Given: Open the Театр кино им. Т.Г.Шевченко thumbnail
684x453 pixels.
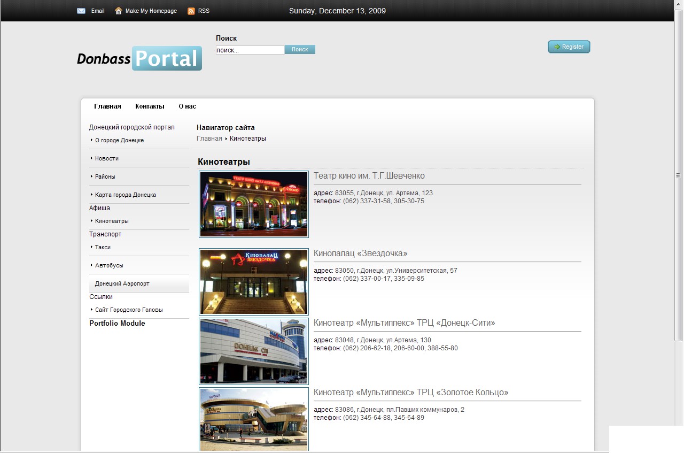Looking at the screenshot, I should pyautogui.click(x=254, y=204).
